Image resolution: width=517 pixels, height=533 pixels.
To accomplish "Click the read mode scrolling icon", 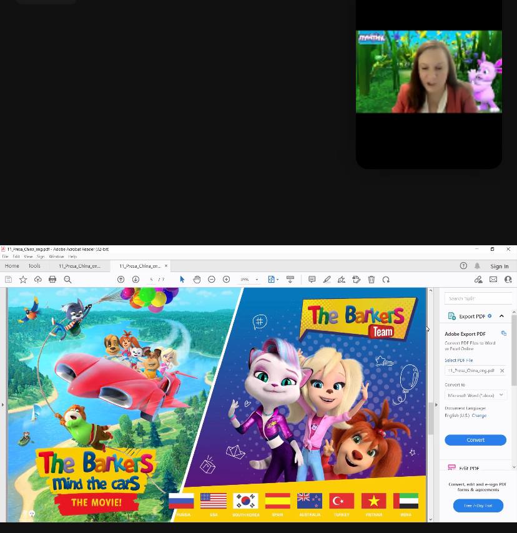I will 290,280.
